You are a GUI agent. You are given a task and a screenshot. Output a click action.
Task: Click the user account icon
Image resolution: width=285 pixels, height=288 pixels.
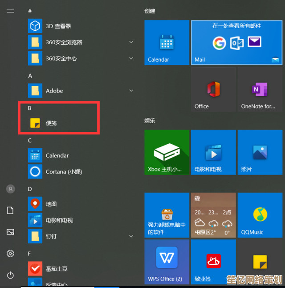(x=10, y=189)
